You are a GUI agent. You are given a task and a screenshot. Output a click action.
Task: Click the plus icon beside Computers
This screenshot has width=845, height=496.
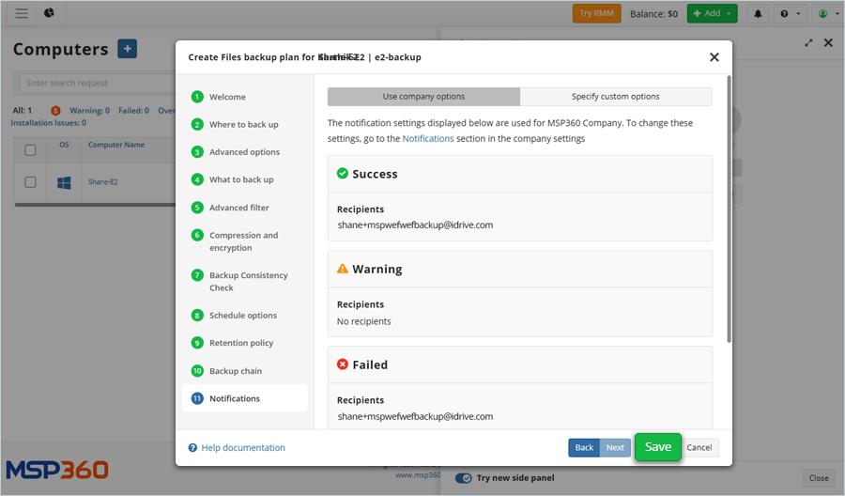(128, 49)
